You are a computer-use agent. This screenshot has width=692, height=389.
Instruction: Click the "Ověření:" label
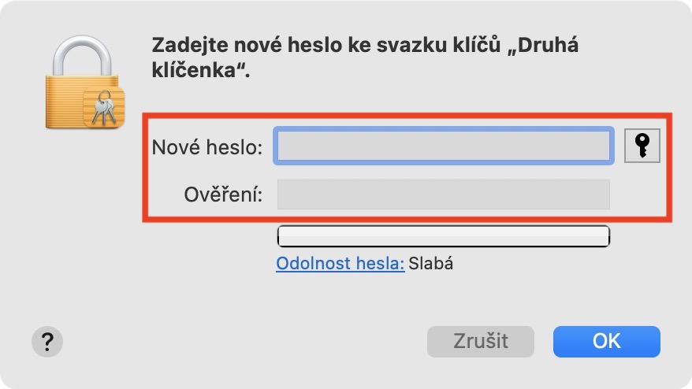click(x=225, y=194)
